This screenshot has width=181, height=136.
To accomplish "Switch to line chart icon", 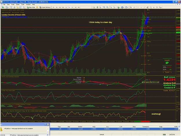I will click(101, 7).
